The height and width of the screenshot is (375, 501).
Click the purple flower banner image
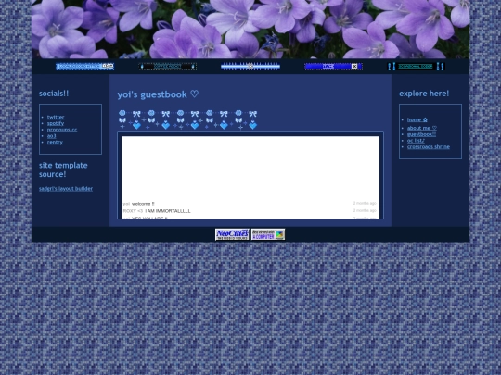point(250,29)
